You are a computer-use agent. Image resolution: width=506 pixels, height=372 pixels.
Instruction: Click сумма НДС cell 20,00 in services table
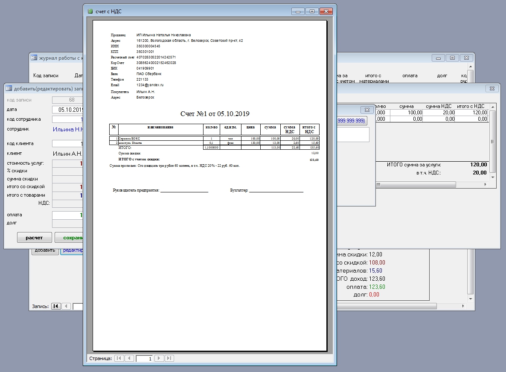[439, 112]
